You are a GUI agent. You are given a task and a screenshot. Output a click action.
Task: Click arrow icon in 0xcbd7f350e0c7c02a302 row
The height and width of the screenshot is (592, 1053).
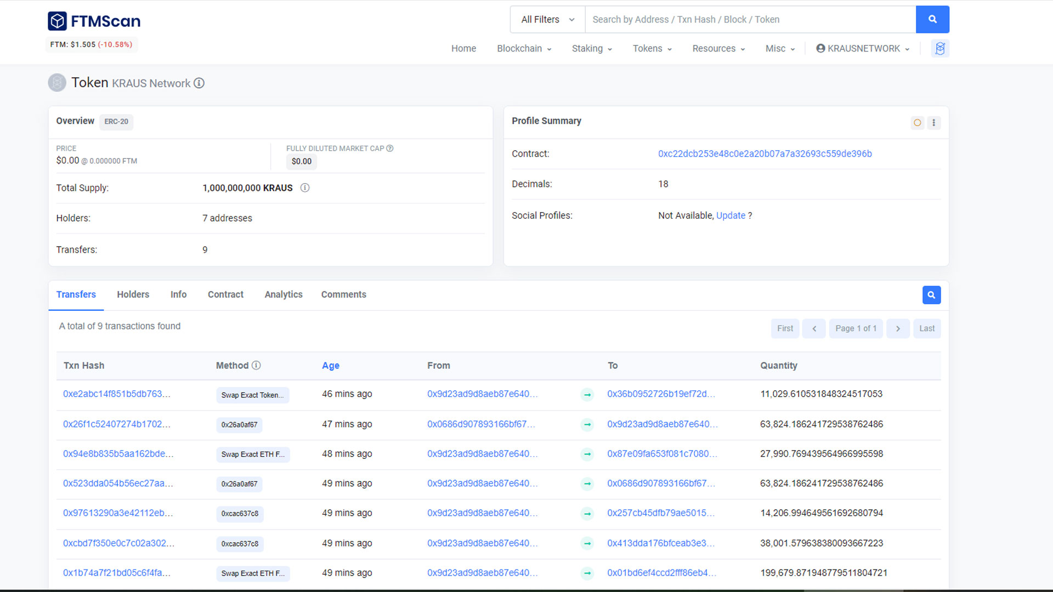tap(587, 543)
